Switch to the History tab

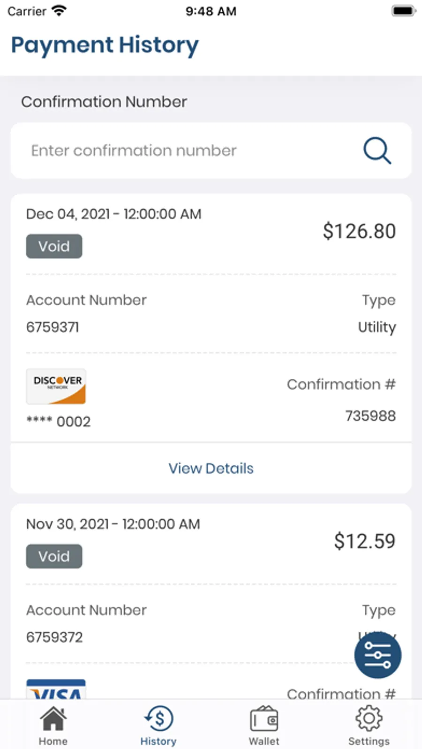pos(158,726)
